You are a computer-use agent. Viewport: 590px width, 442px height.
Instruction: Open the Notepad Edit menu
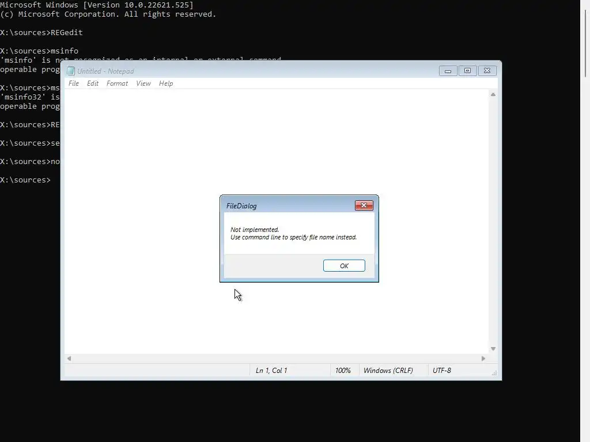pyautogui.click(x=93, y=83)
